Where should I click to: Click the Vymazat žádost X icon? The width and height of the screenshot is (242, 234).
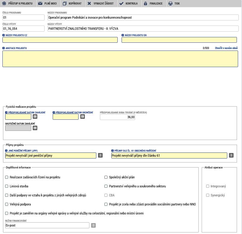(89, 3)
